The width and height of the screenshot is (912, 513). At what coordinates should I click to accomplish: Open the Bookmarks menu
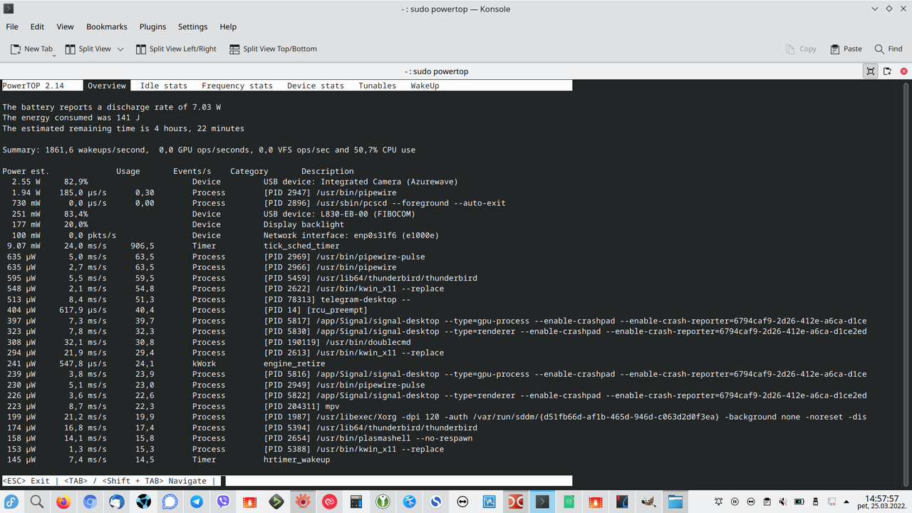pyautogui.click(x=107, y=26)
